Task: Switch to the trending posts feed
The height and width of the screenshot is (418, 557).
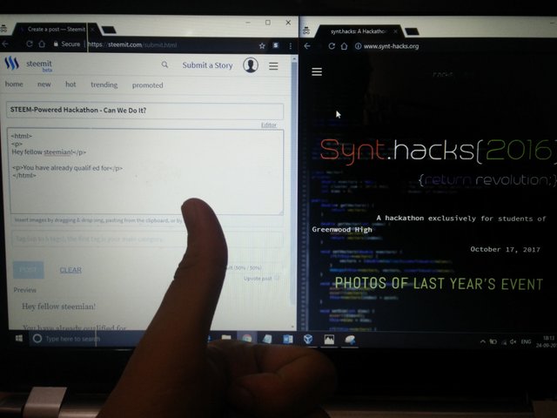Action: (104, 85)
